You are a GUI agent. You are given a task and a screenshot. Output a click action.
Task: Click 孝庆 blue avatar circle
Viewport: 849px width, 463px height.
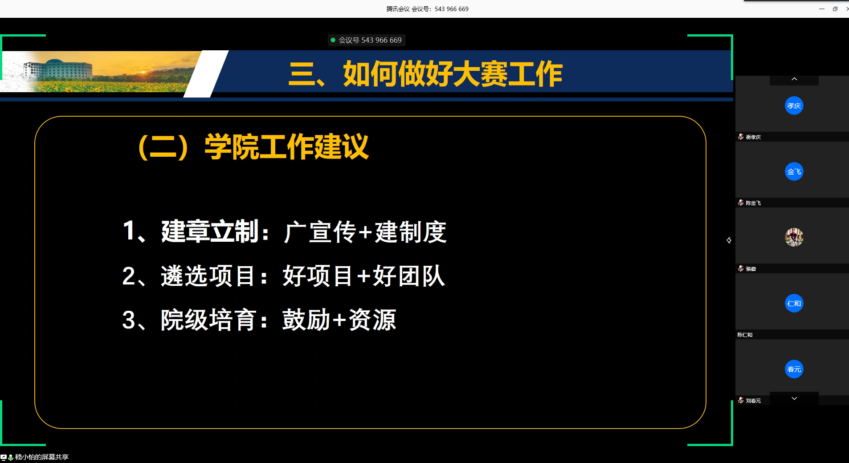click(x=794, y=106)
